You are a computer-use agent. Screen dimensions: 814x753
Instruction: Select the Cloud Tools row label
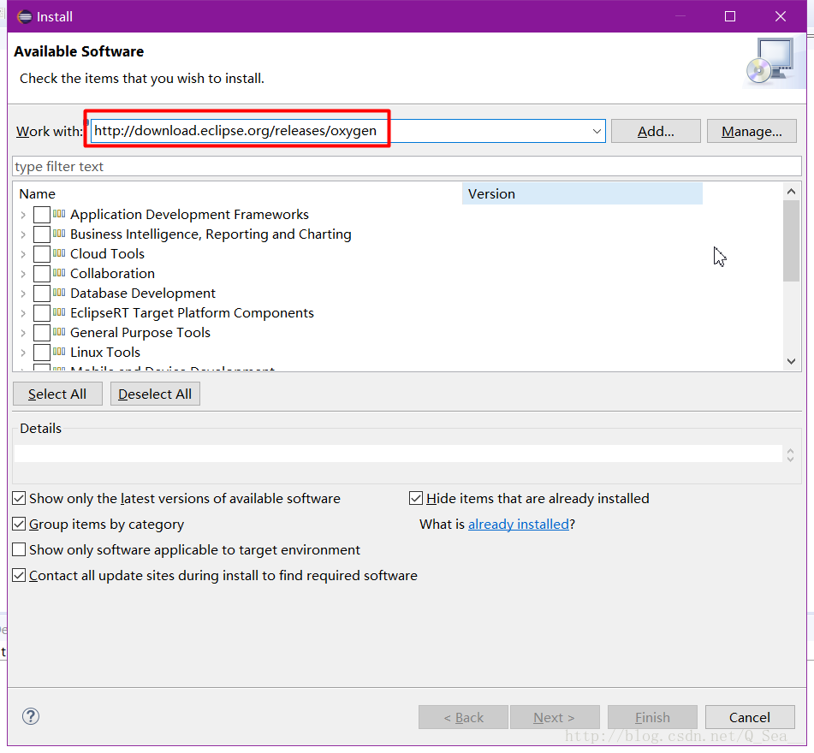click(107, 254)
